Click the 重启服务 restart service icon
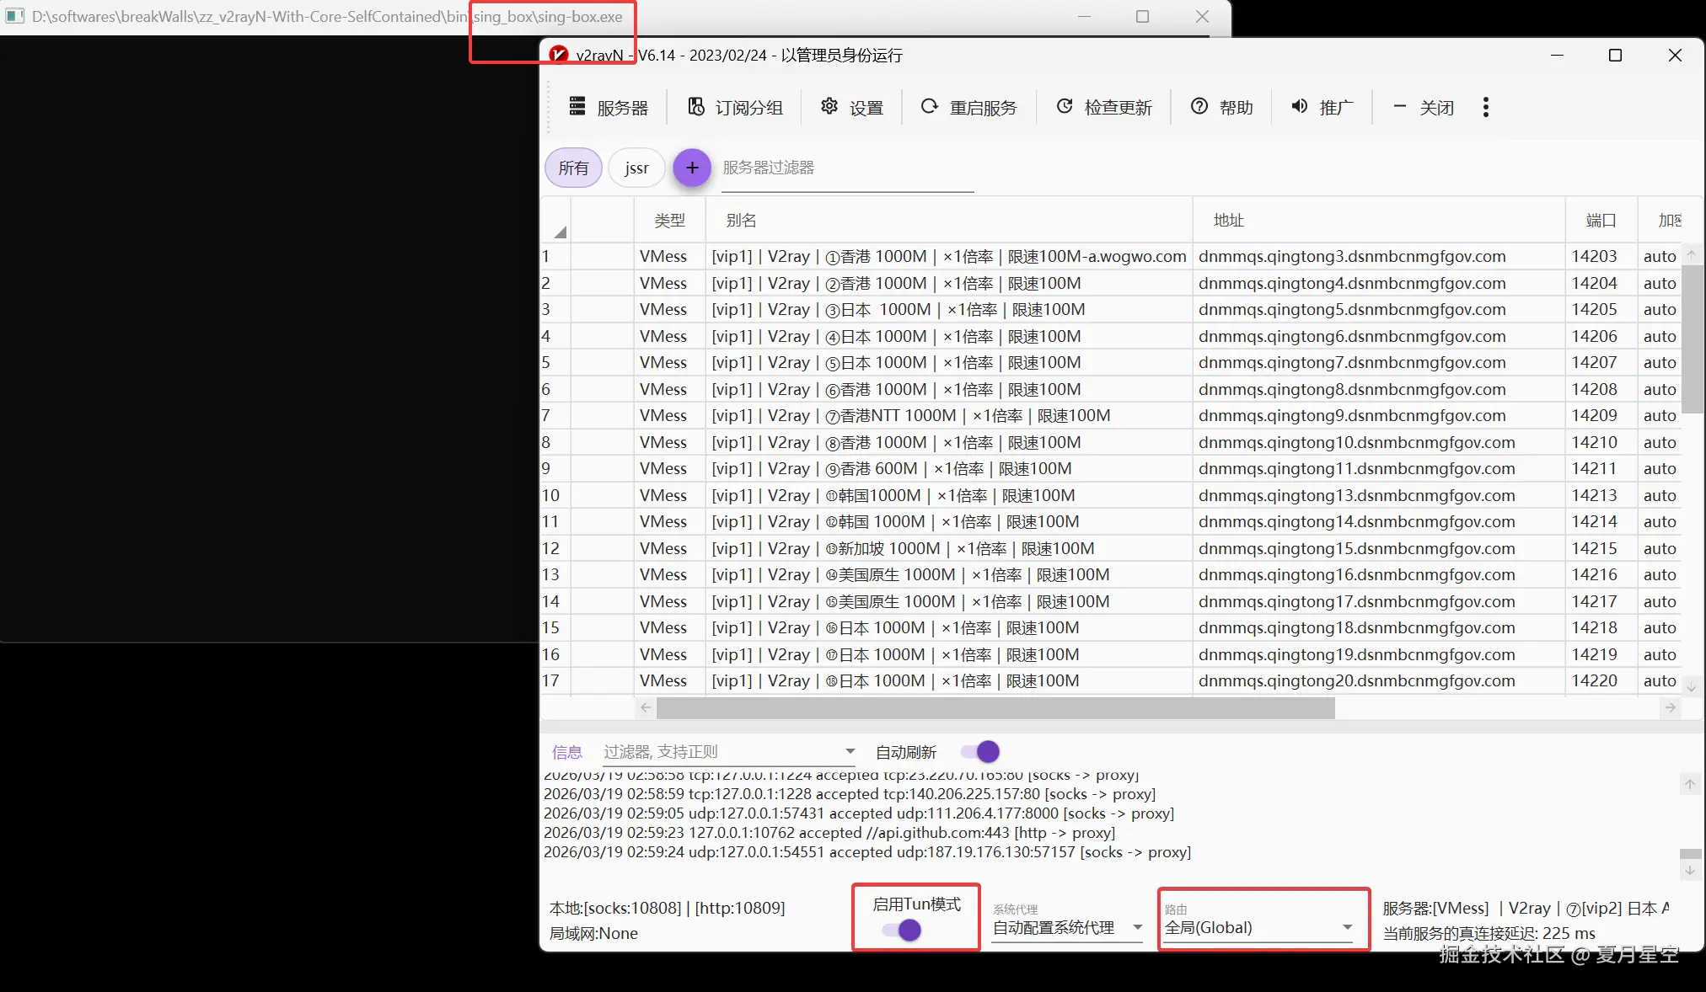 click(x=929, y=107)
